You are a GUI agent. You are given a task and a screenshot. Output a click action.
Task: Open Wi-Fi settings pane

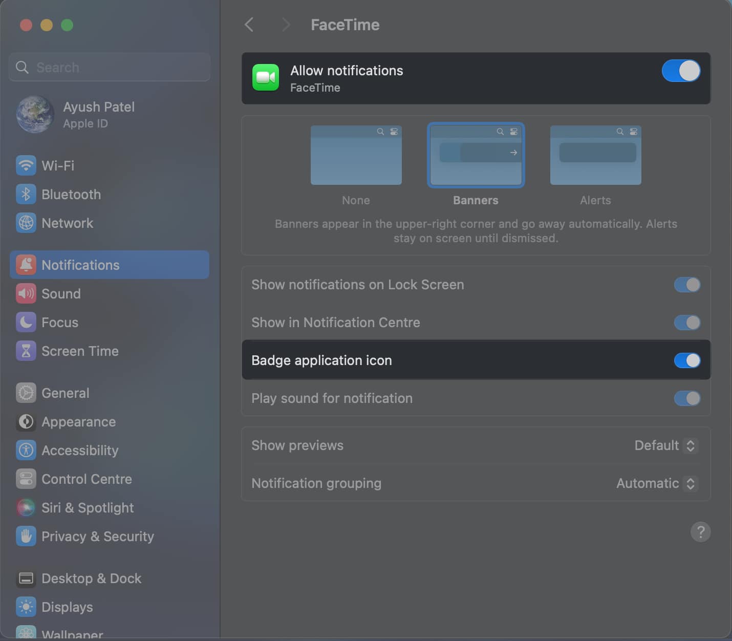pyautogui.click(x=110, y=165)
